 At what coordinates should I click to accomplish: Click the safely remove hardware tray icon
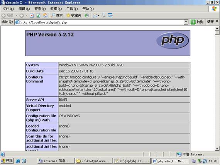click(194, 161)
